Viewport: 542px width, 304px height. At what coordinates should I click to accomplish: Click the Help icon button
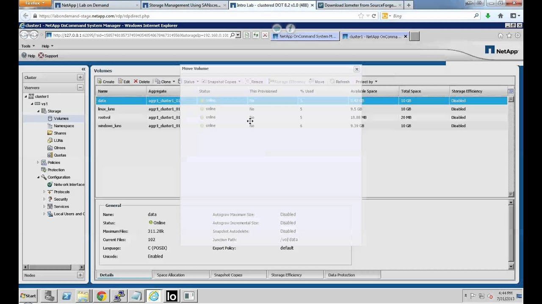tap(28, 56)
